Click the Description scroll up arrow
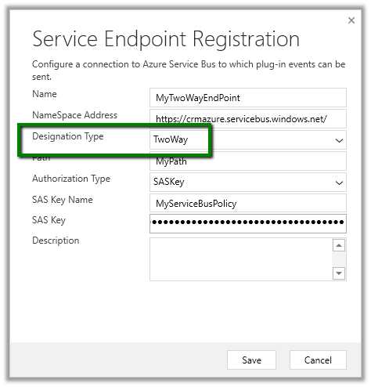 [339, 245]
